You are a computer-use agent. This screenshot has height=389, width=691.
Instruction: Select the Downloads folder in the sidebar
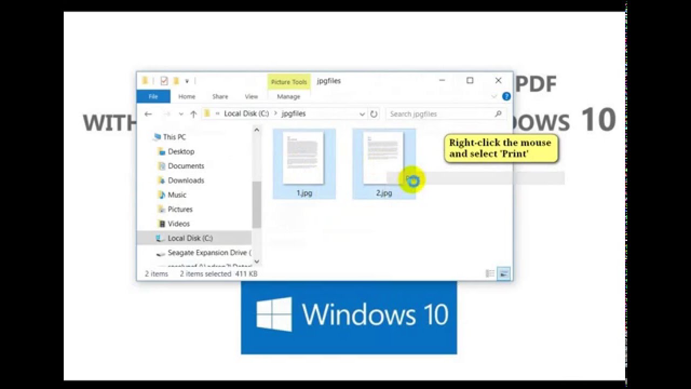(184, 180)
